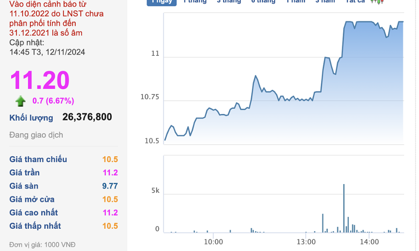
Task: Click the Giá tham chiếu row label
Action: pos(38,159)
